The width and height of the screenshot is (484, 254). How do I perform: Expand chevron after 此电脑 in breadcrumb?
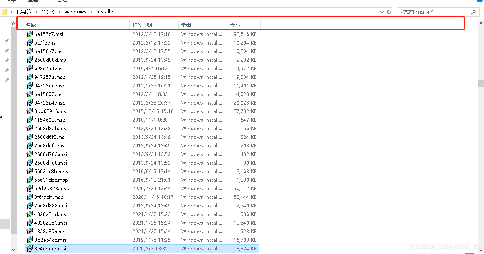click(x=36, y=12)
